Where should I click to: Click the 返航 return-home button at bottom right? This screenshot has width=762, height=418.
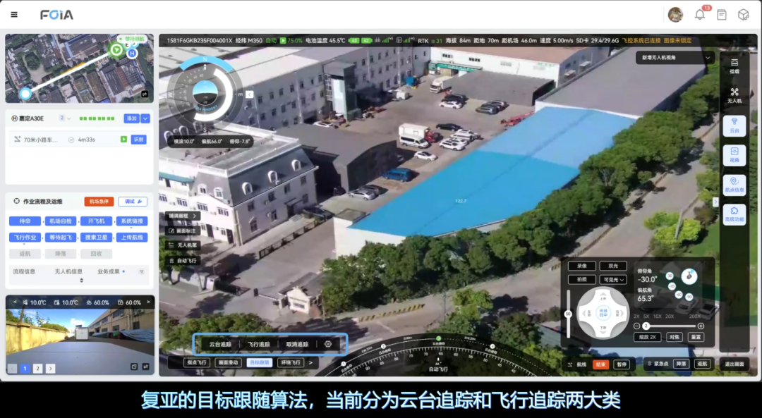click(x=701, y=364)
